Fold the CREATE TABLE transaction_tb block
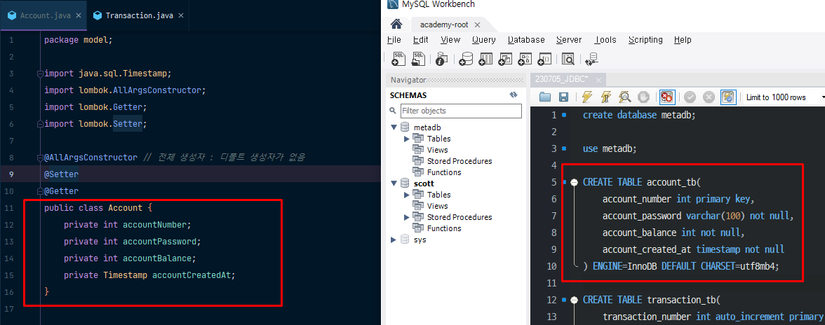 (574, 300)
